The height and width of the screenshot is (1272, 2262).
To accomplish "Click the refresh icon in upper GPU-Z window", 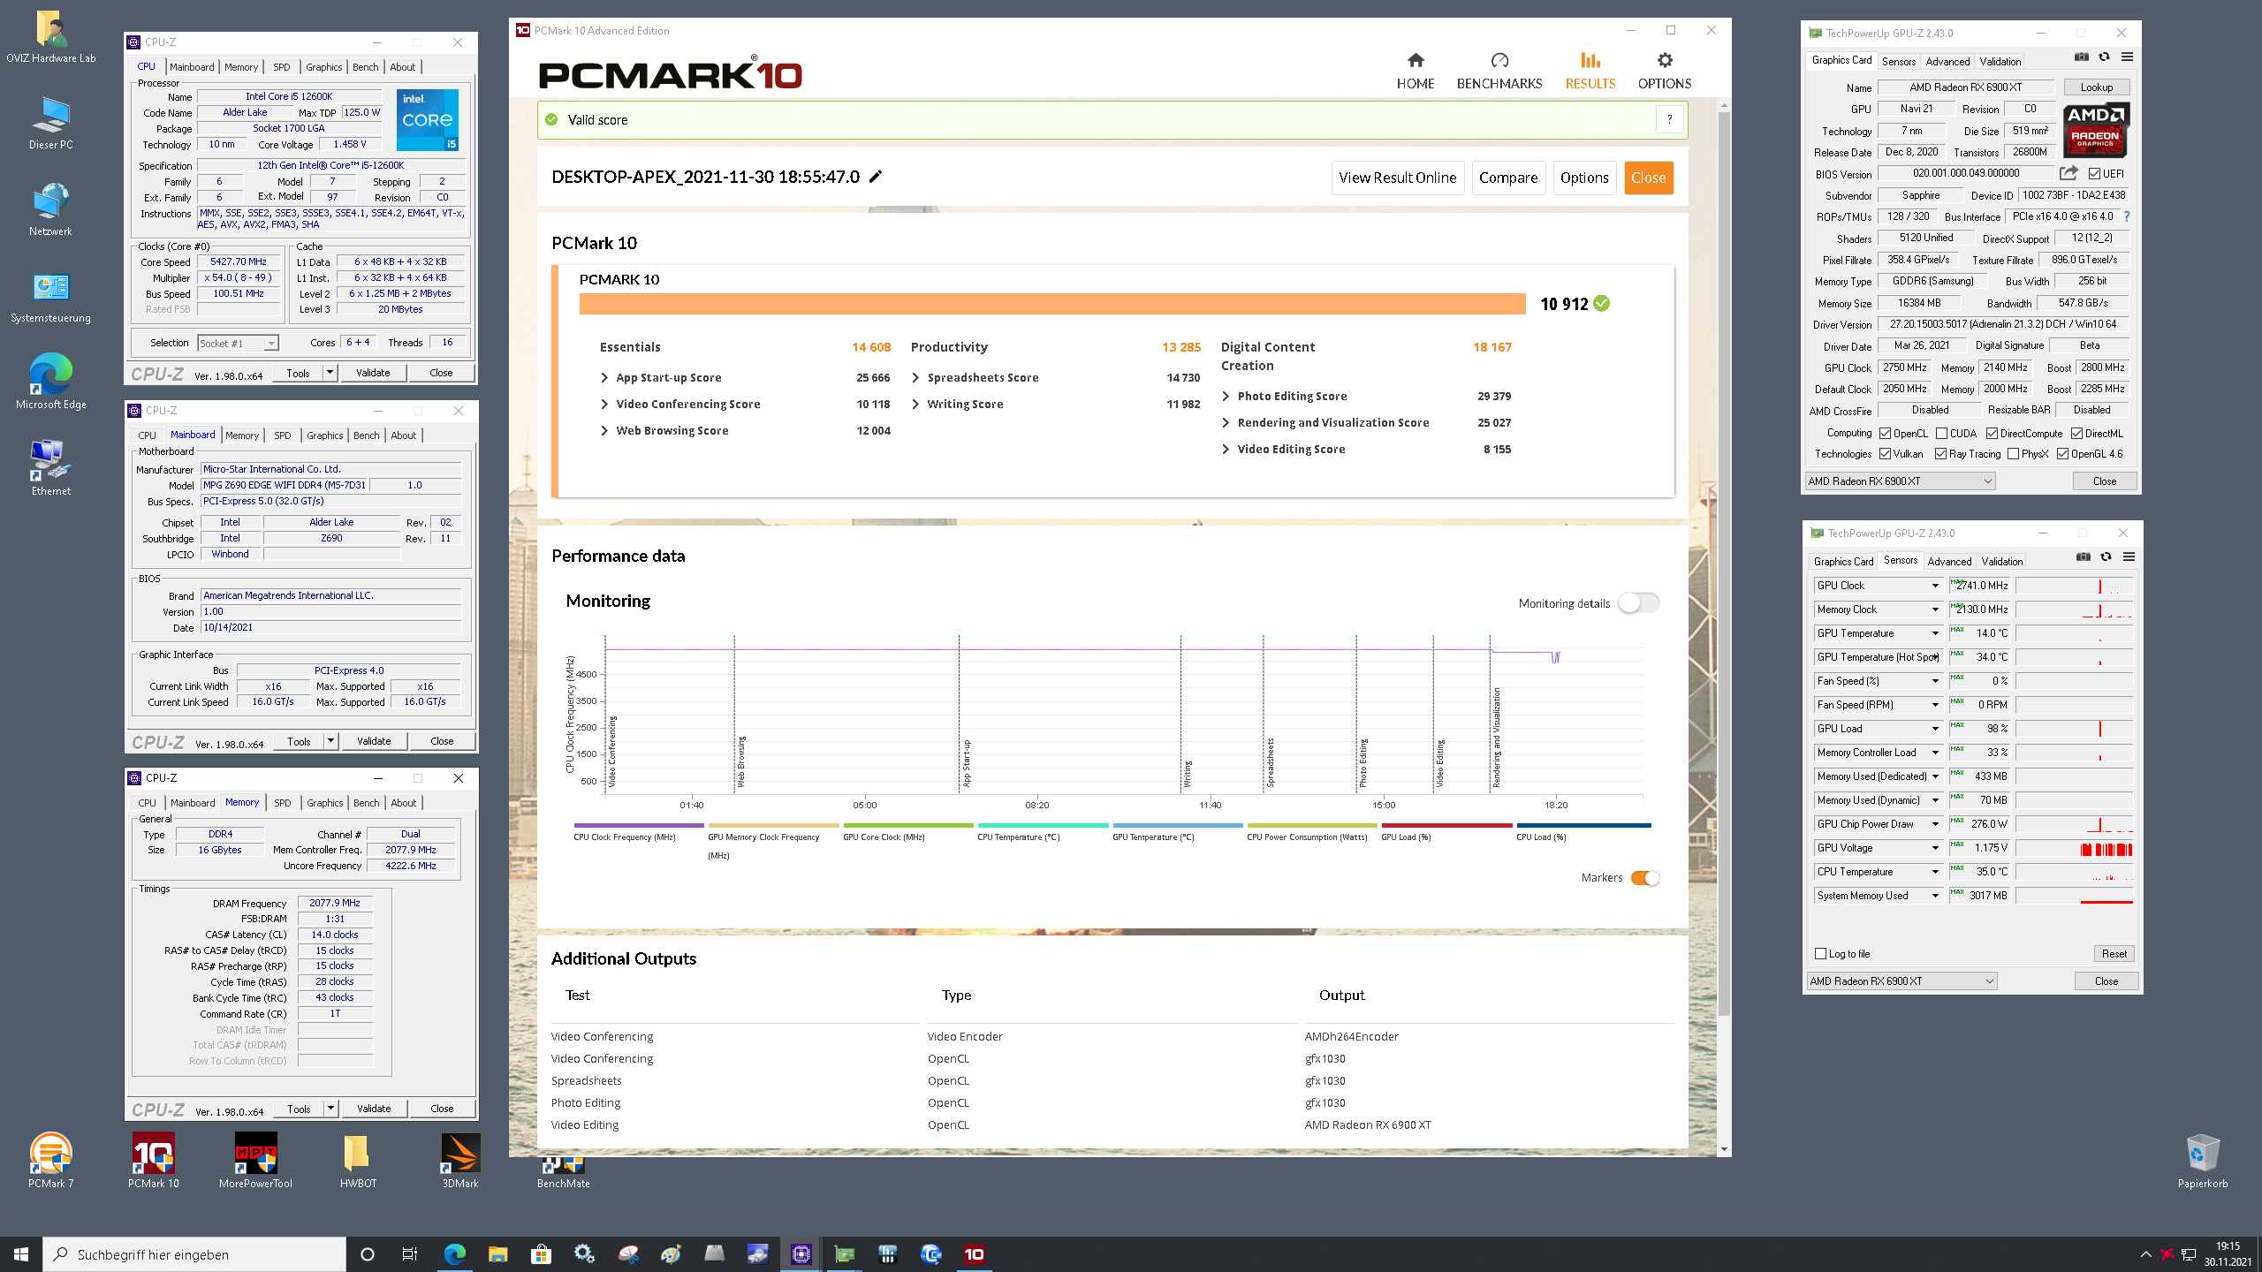I will coord(2105,57).
